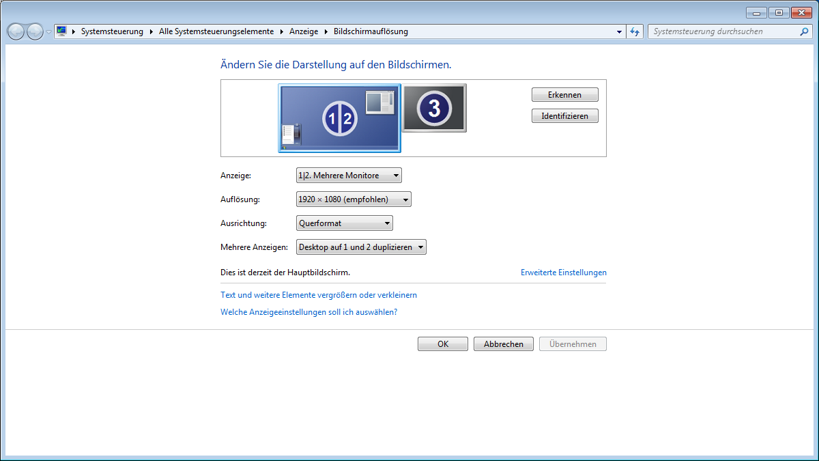Click the back navigation arrow
This screenshot has height=461, width=819.
[x=16, y=31]
